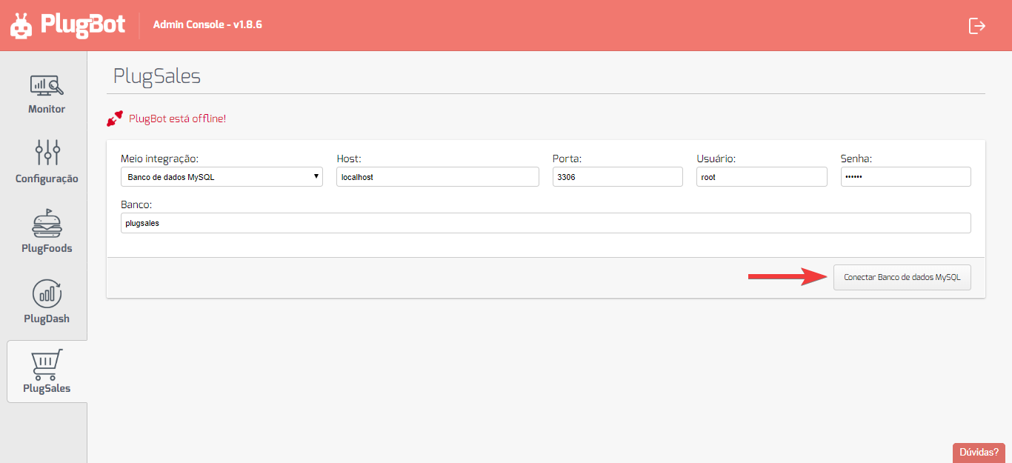This screenshot has height=463, width=1012.
Task: Click the Configuração sidebar label
Action: point(47,179)
